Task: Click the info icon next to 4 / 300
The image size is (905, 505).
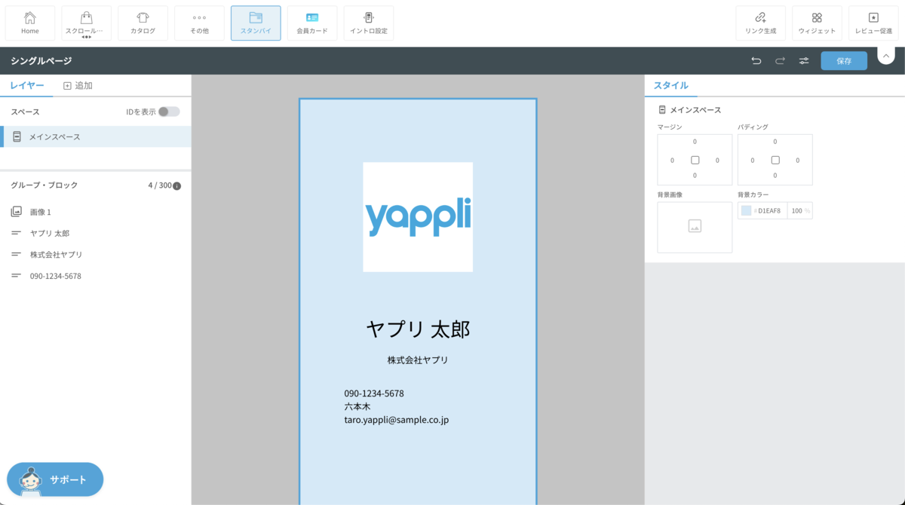Action: [177, 185]
